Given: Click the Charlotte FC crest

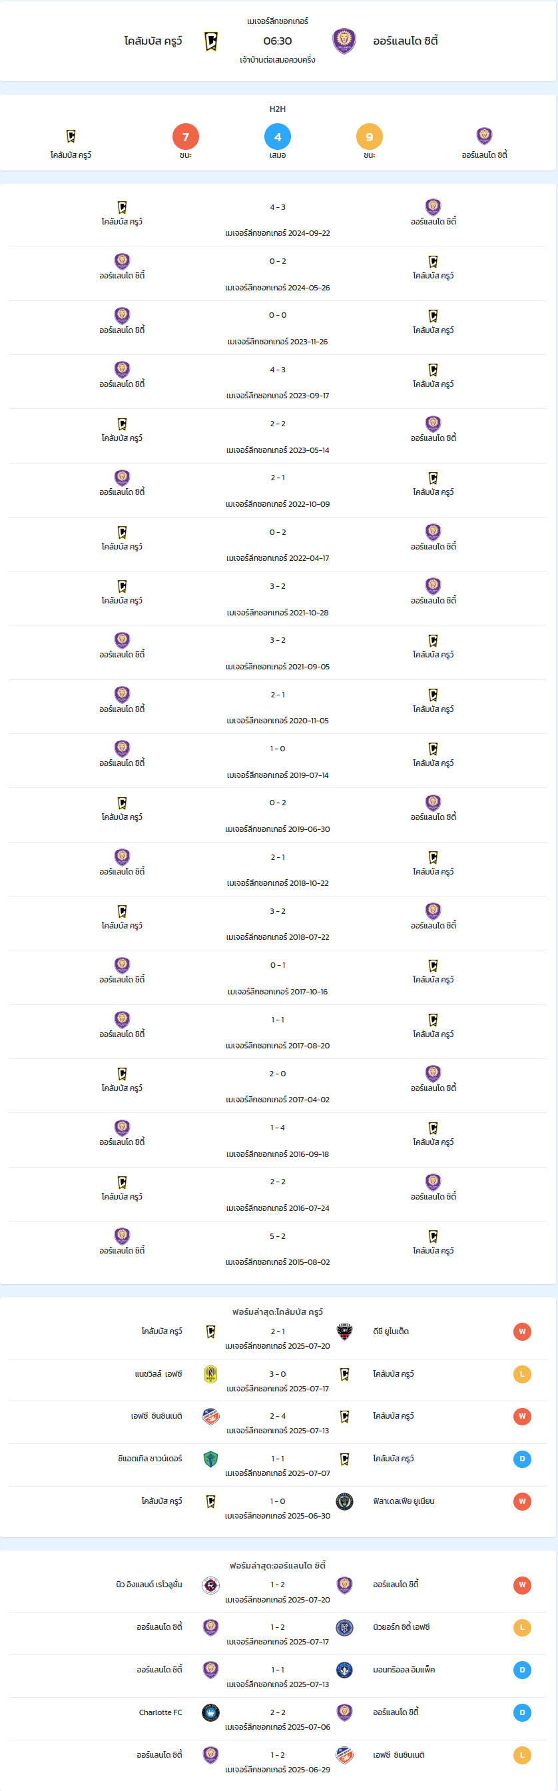Looking at the screenshot, I should [x=210, y=1712].
